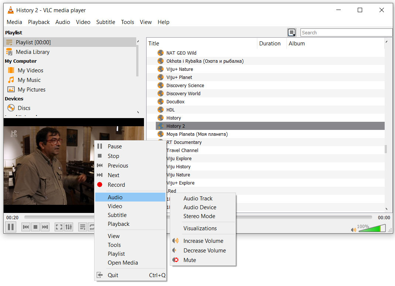This screenshot has height=286, width=395.
Task: Click the next track button in controls
Action: click(45, 227)
